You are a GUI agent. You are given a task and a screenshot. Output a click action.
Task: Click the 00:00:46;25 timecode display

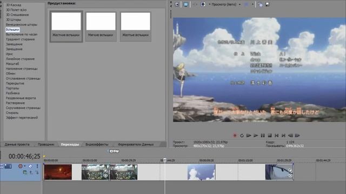point(24,156)
